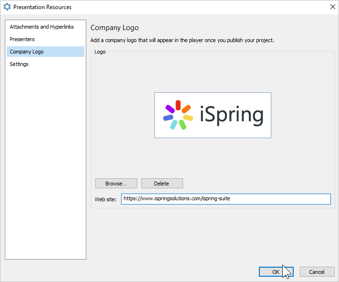Click inside the Web site URL field
The image size is (339, 282).
(226, 199)
